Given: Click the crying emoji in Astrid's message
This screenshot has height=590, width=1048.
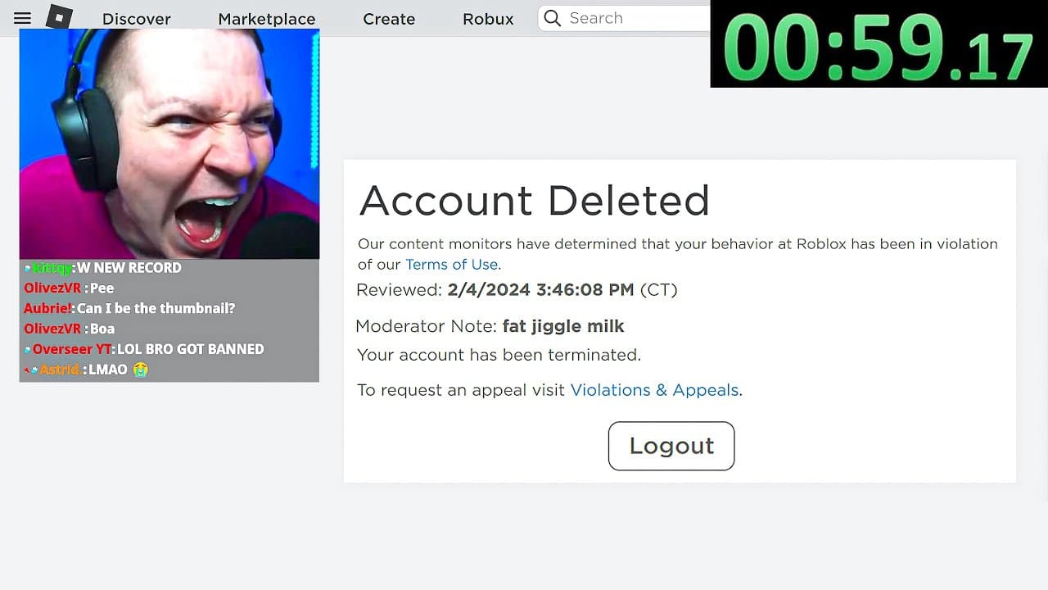Looking at the screenshot, I should [x=141, y=370].
